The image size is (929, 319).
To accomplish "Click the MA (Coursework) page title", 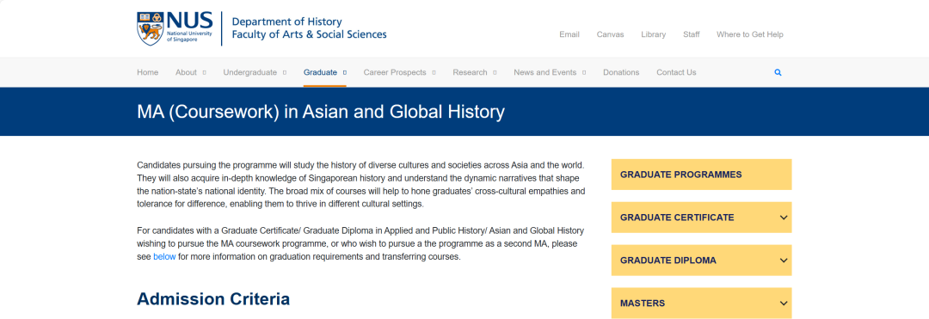I will [x=321, y=112].
